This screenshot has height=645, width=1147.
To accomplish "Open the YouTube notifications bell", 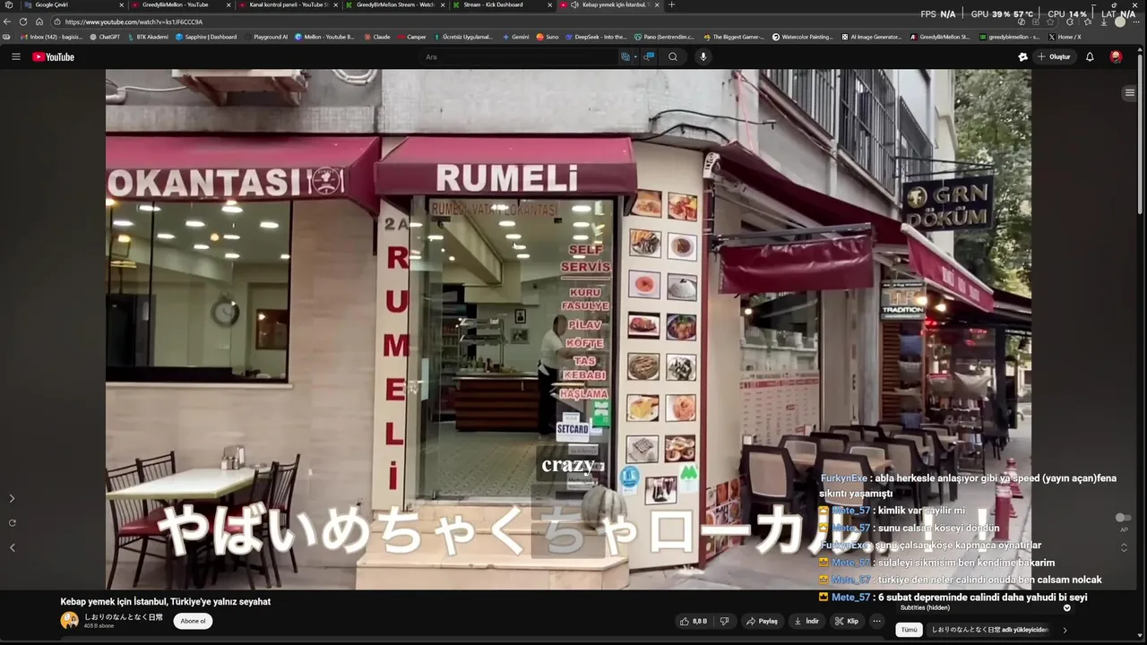I will click(x=1090, y=56).
